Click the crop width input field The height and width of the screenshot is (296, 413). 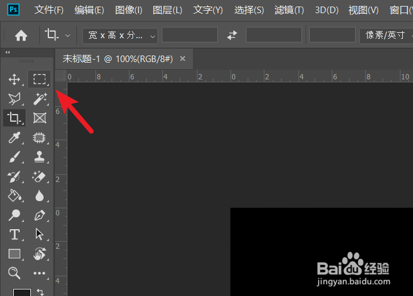[190, 35]
